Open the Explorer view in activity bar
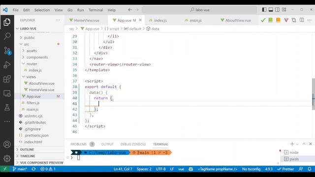The width and height of the screenshot is (315, 177). 7,22
